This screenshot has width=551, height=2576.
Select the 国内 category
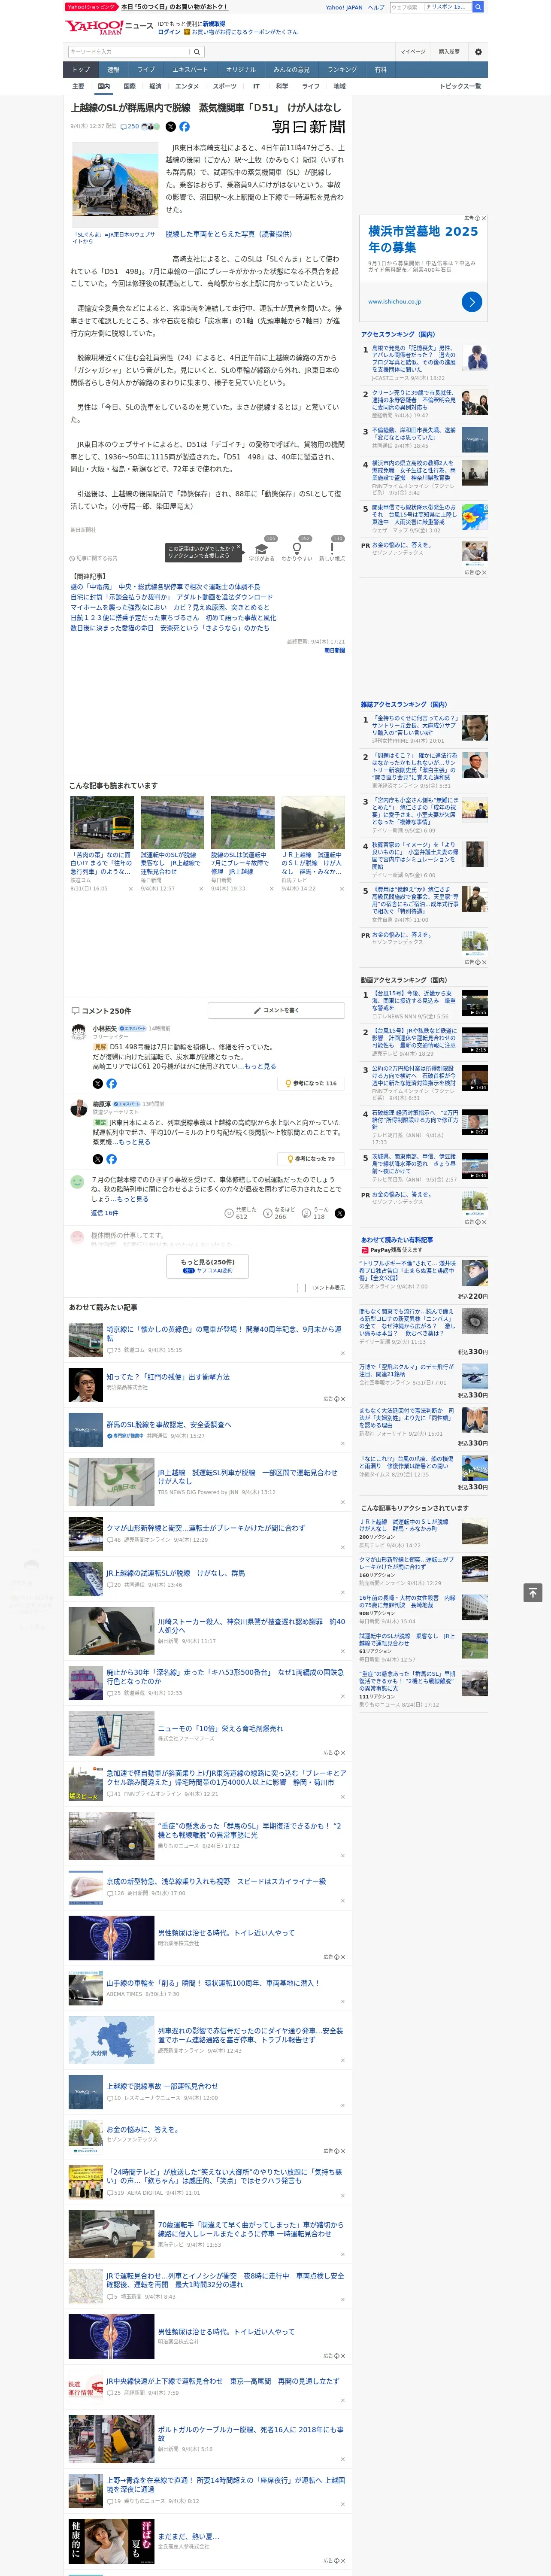pos(103,86)
